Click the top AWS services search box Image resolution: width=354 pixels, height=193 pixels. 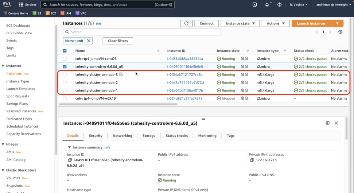coord(108,4)
